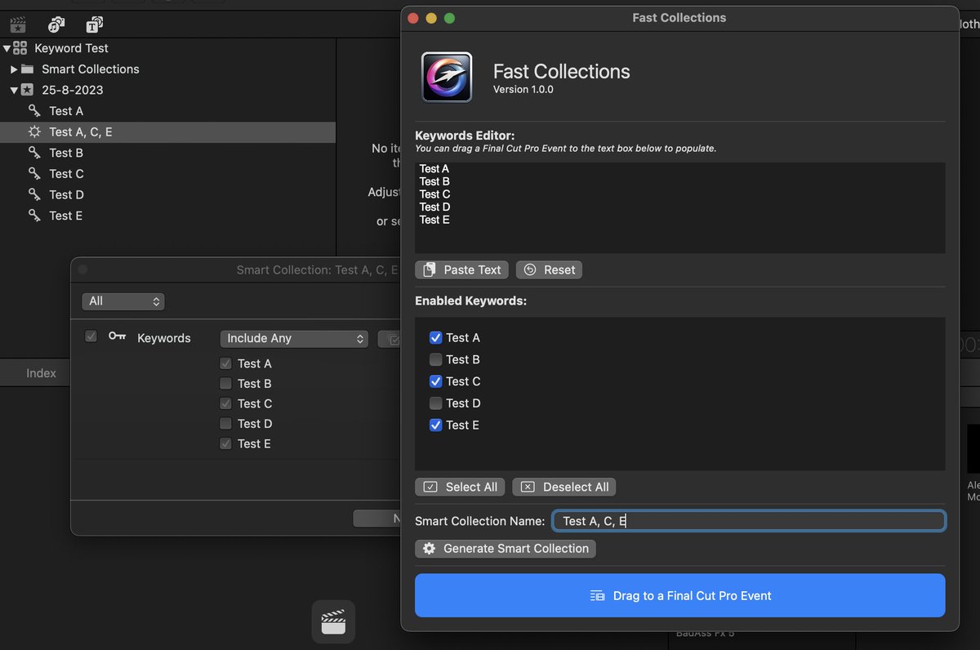Viewport: 980px width, 650px height.
Task: Toggle Test A checkbox in Smart Collection window
Action: click(x=225, y=363)
